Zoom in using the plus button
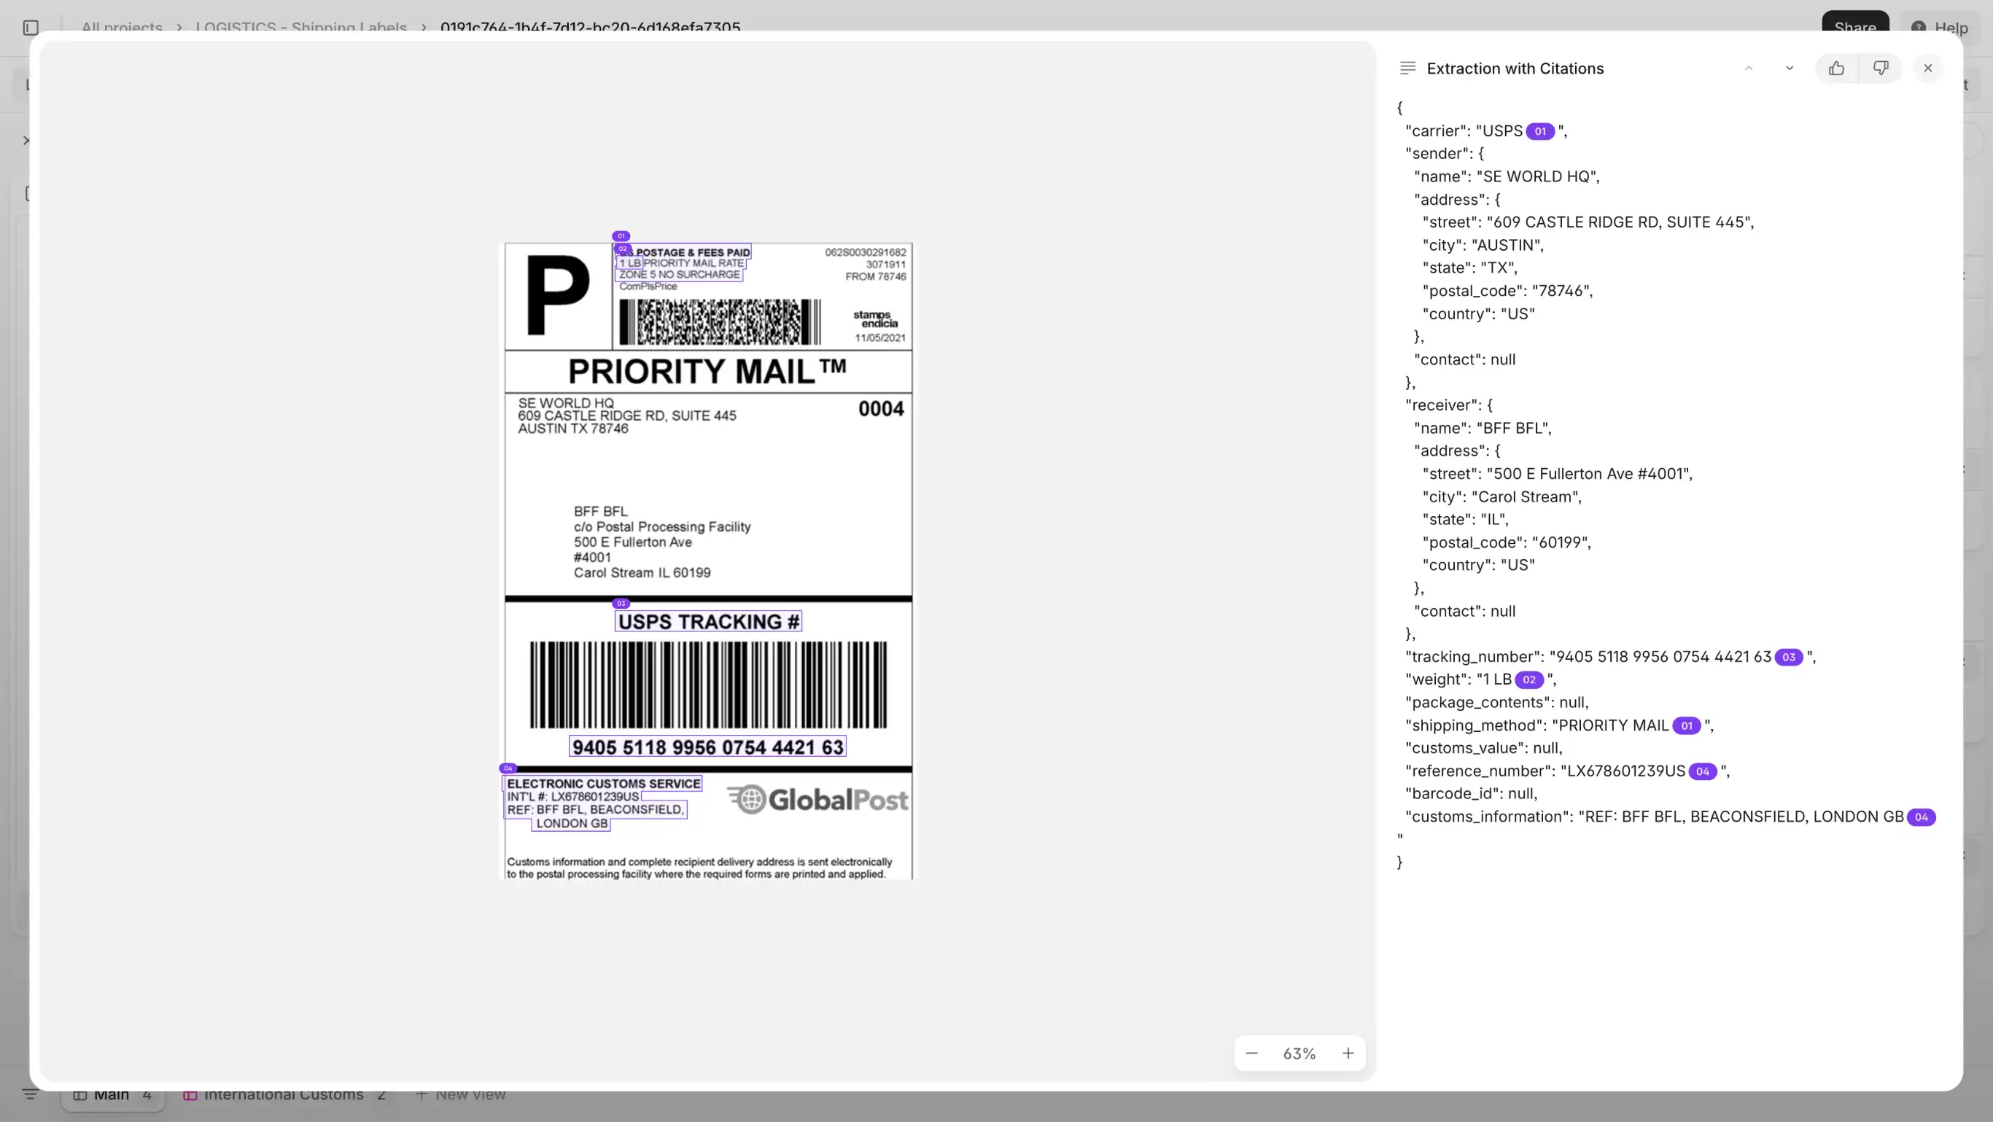The height and width of the screenshot is (1122, 1993). point(1347,1053)
